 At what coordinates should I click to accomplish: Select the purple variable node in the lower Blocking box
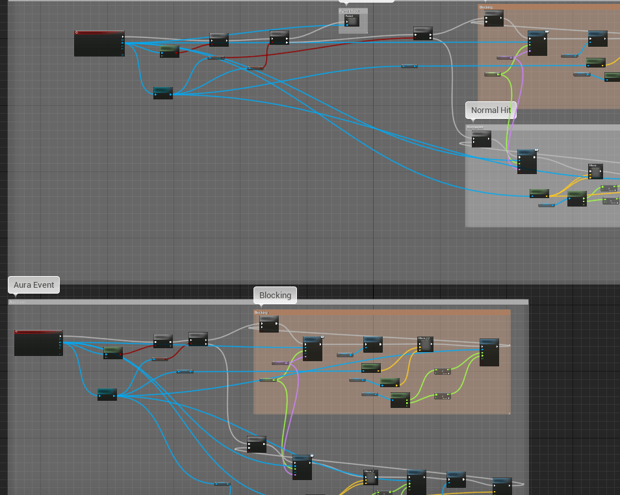click(x=280, y=363)
